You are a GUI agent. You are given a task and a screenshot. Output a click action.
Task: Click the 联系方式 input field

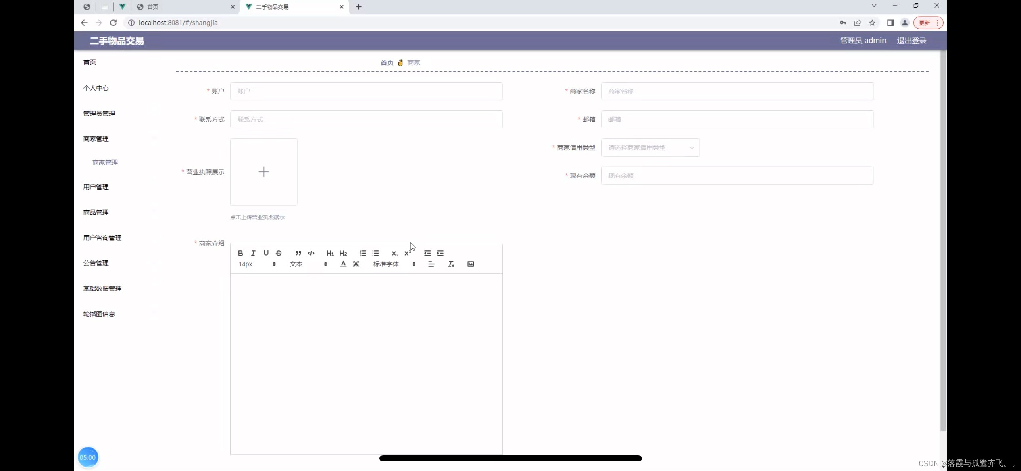(367, 120)
